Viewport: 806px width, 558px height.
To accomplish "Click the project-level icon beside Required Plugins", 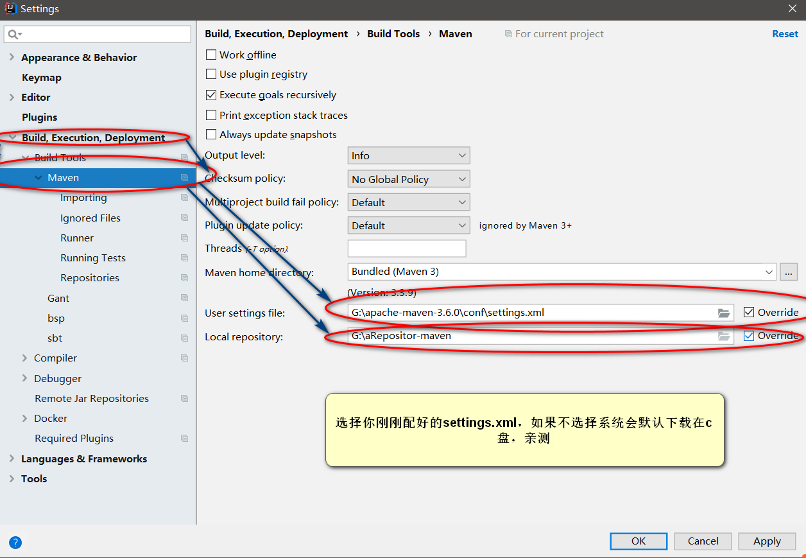I will pos(184,439).
